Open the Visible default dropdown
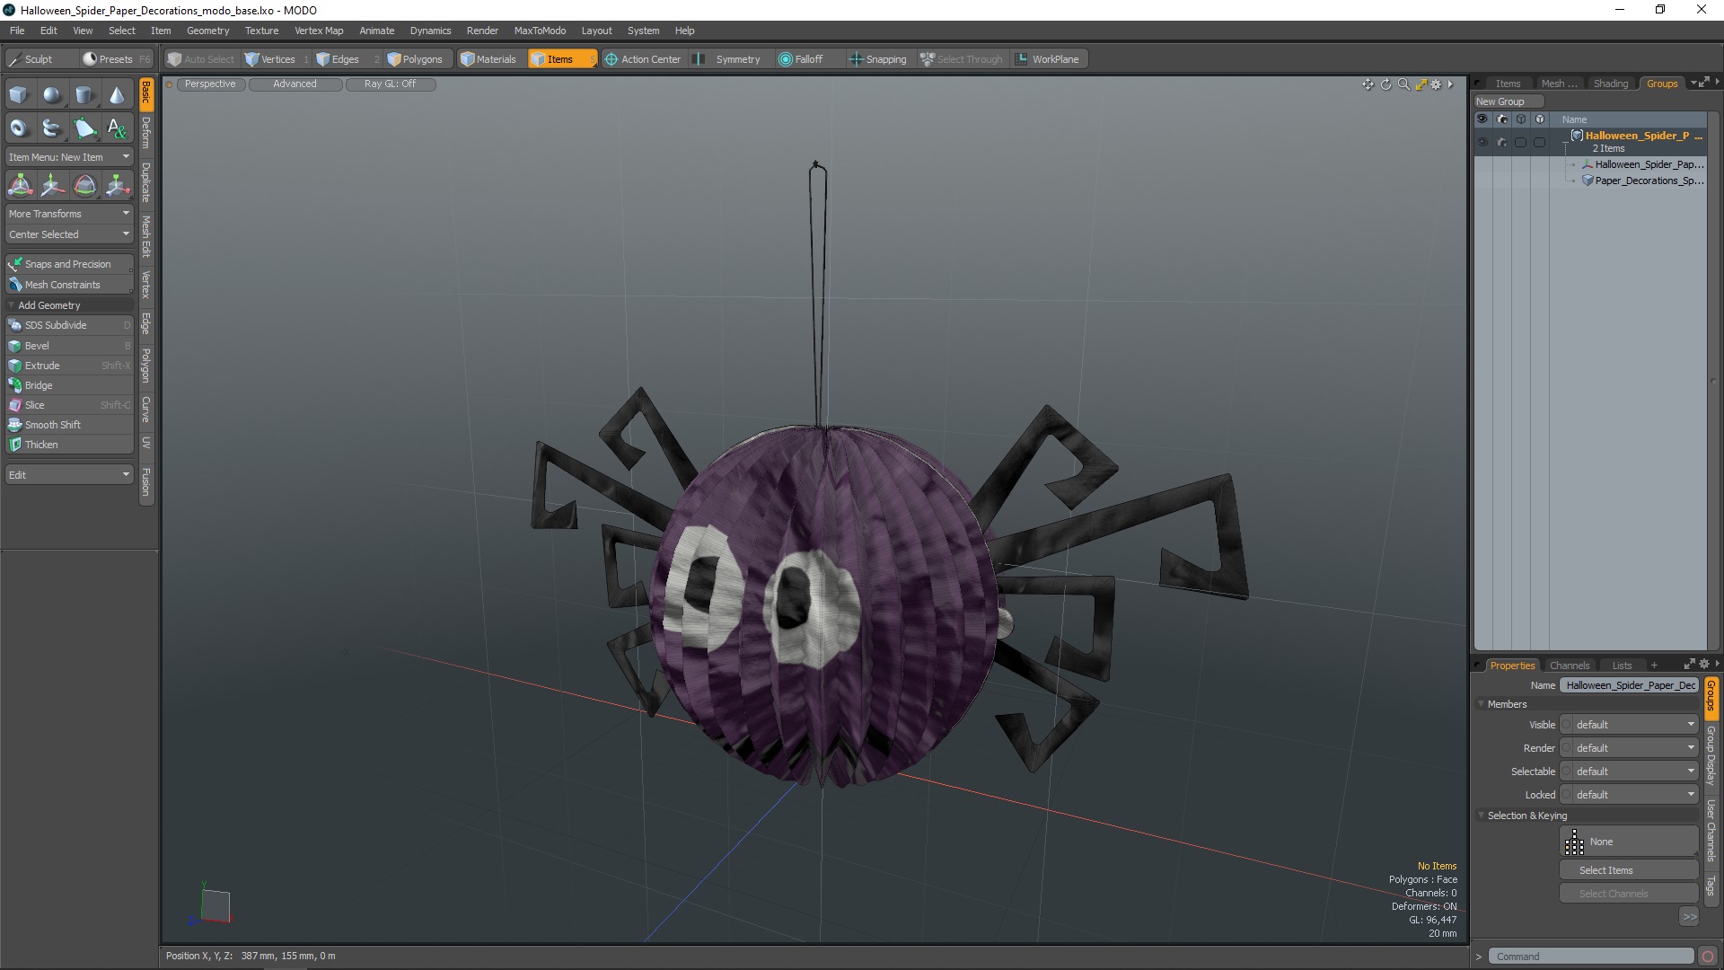Viewport: 1724px width, 970px height. coord(1630,725)
